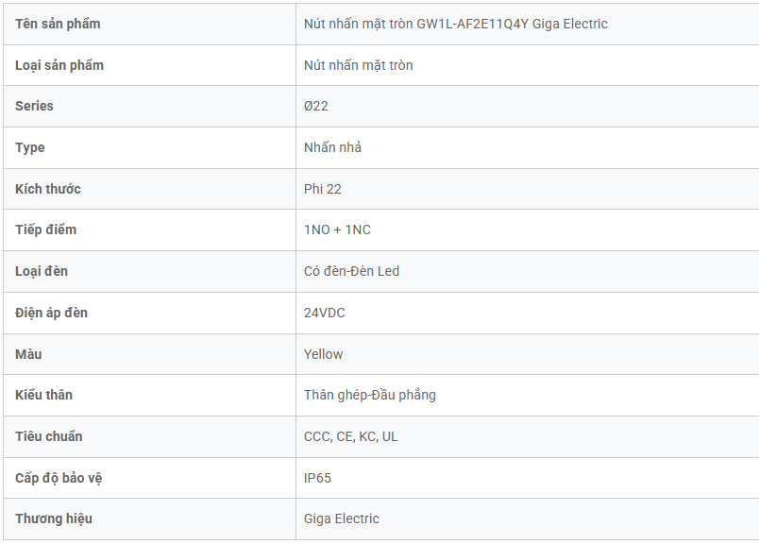Click the 'Nhấn nhả' type value
The width and height of the screenshot is (759, 544).
pyautogui.click(x=332, y=147)
